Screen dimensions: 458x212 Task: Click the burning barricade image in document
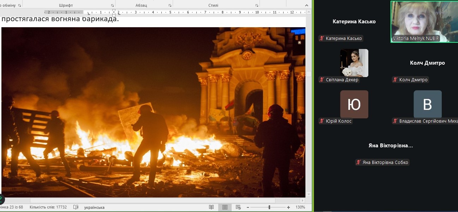(x=153, y=112)
